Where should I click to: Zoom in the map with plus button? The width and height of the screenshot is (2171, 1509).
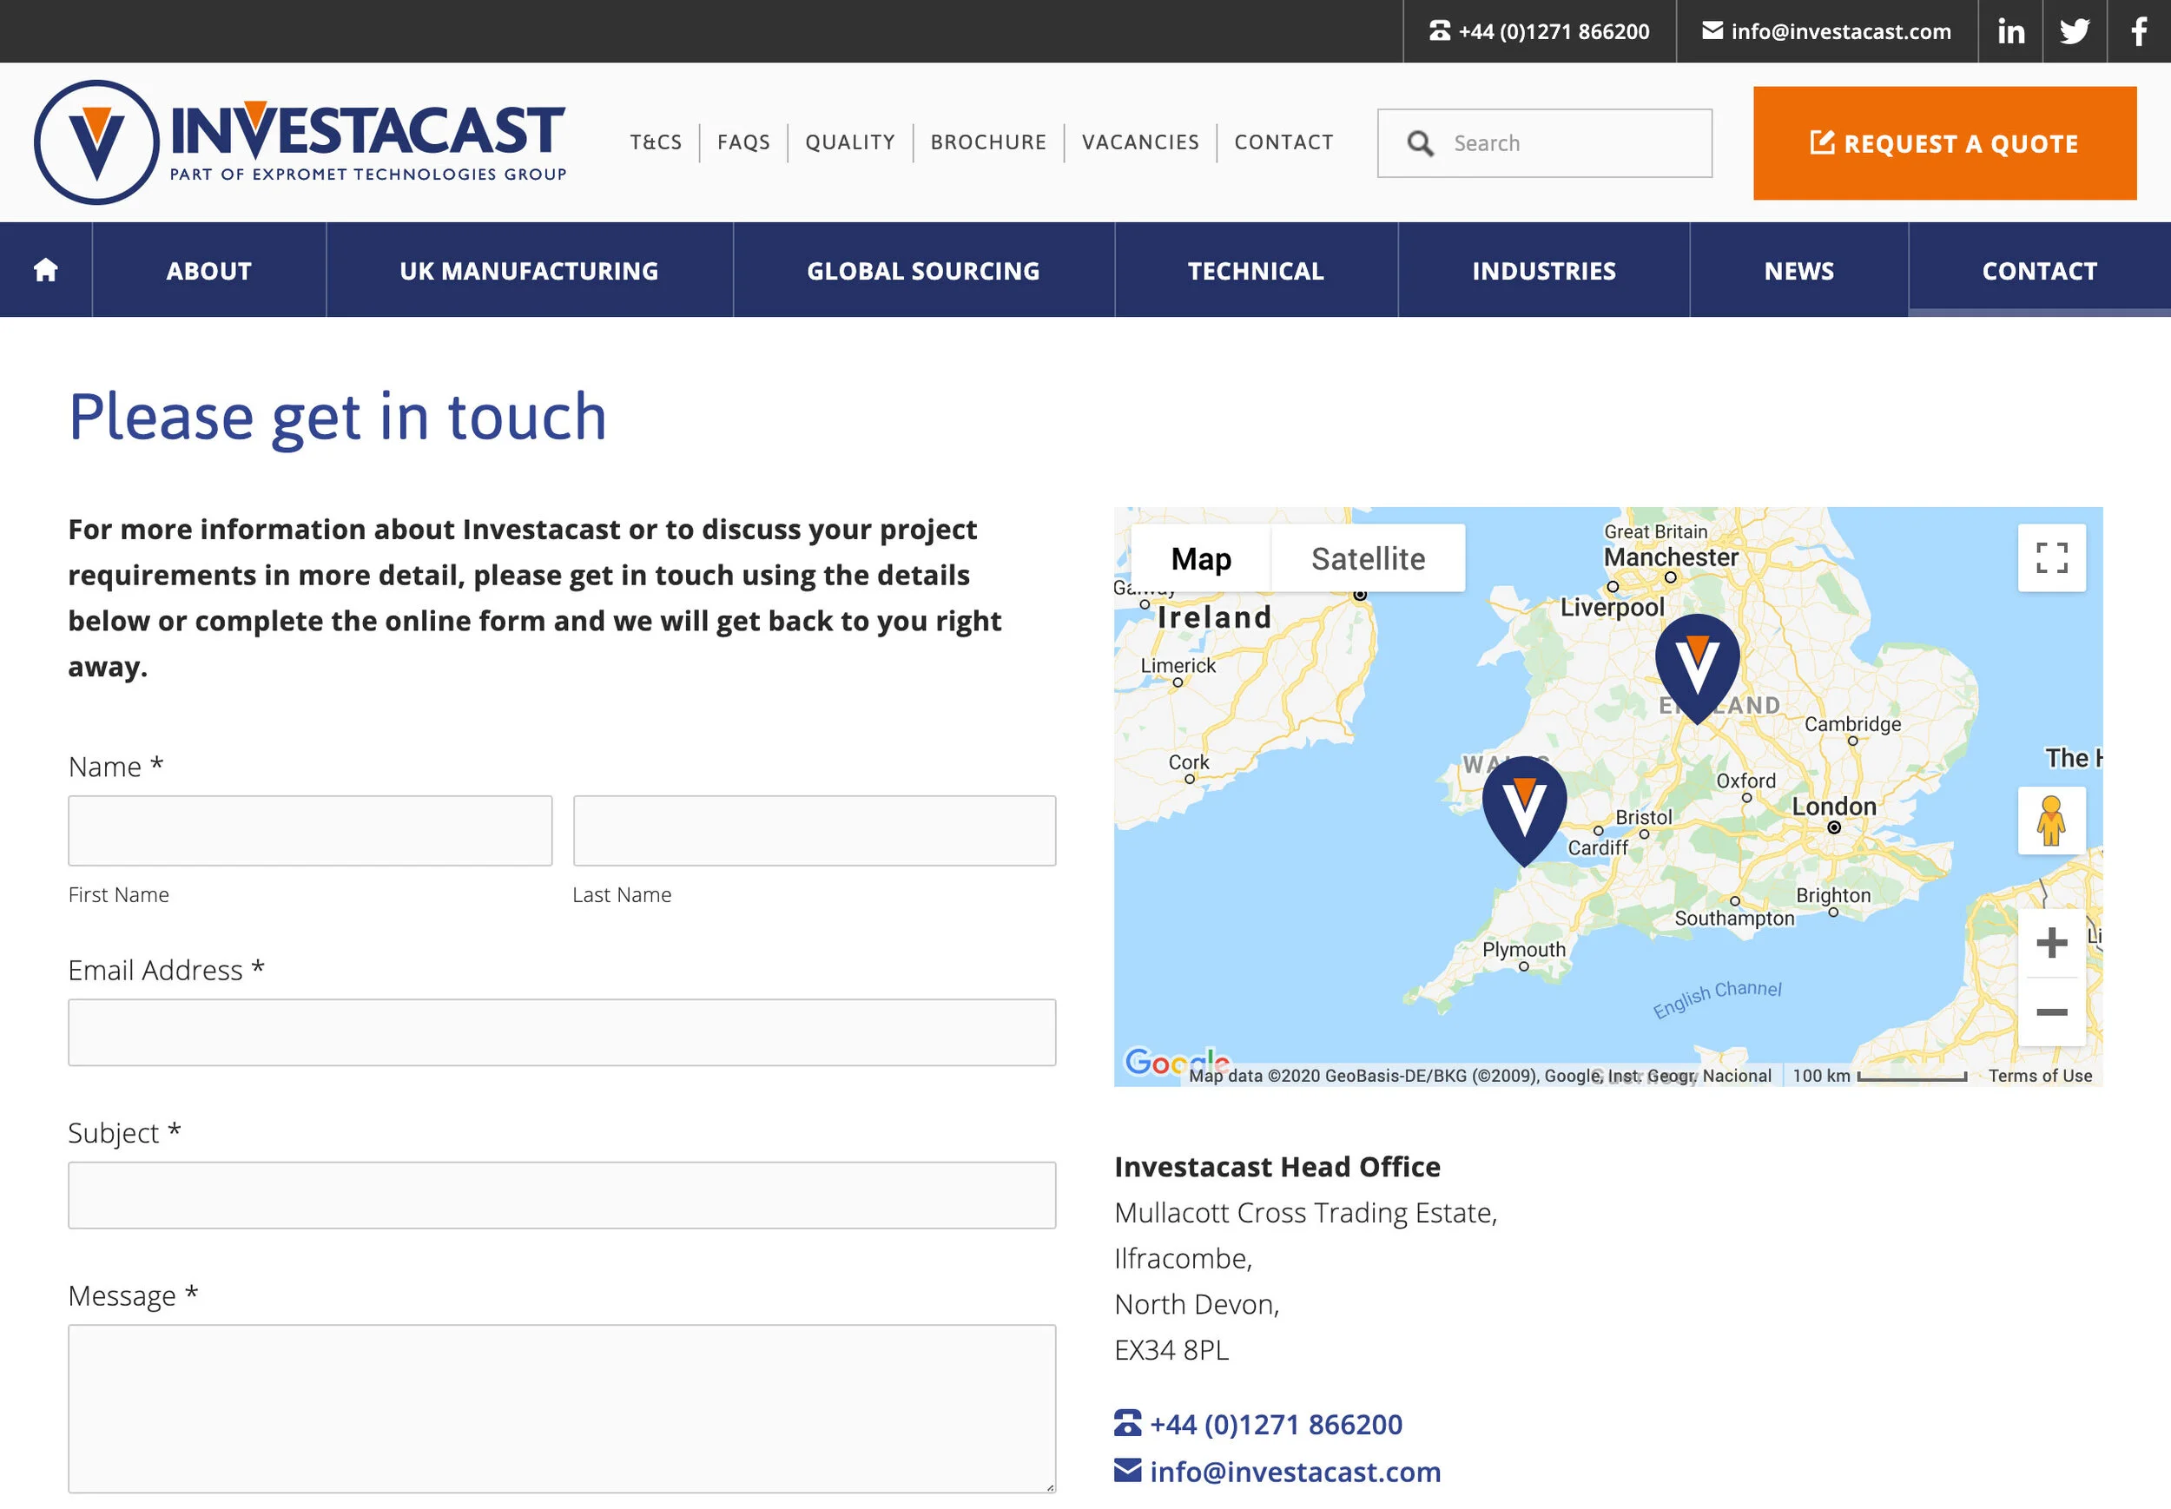[2051, 943]
